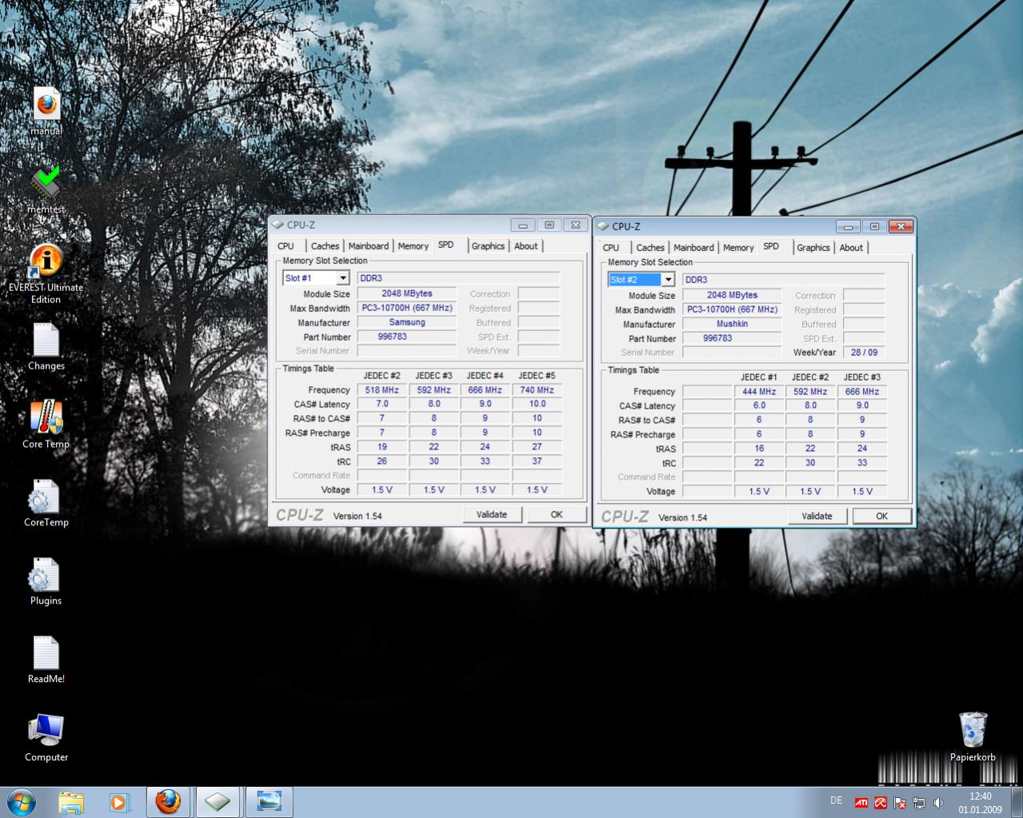The height and width of the screenshot is (818, 1023).
Task: Open About tab in left CPU-Z window
Action: point(525,246)
